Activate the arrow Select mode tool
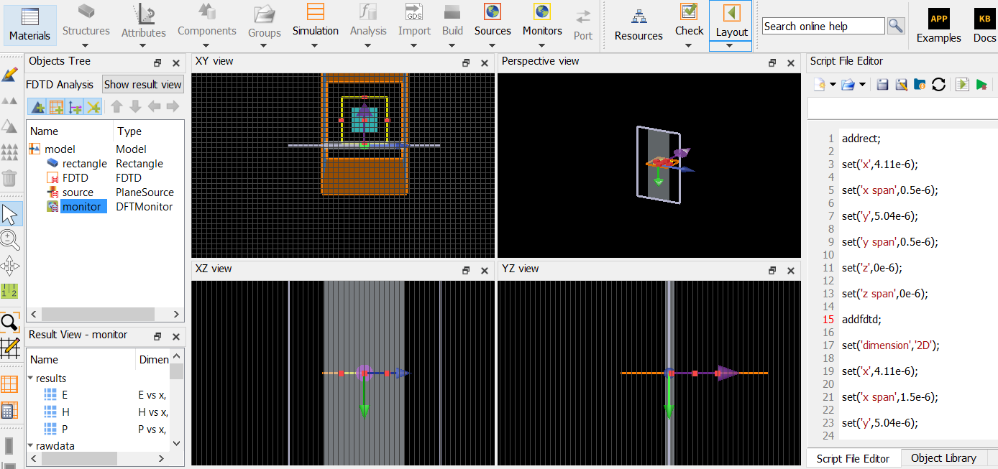The height and width of the screenshot is (469, 998). [10, 214]
